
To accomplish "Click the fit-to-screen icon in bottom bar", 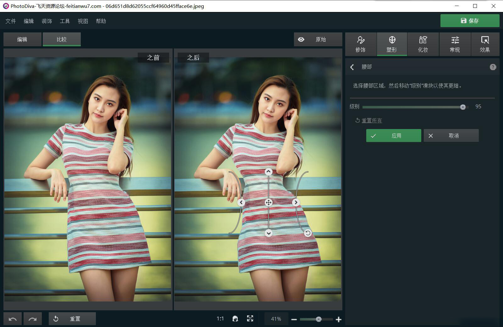I will 250,319.
